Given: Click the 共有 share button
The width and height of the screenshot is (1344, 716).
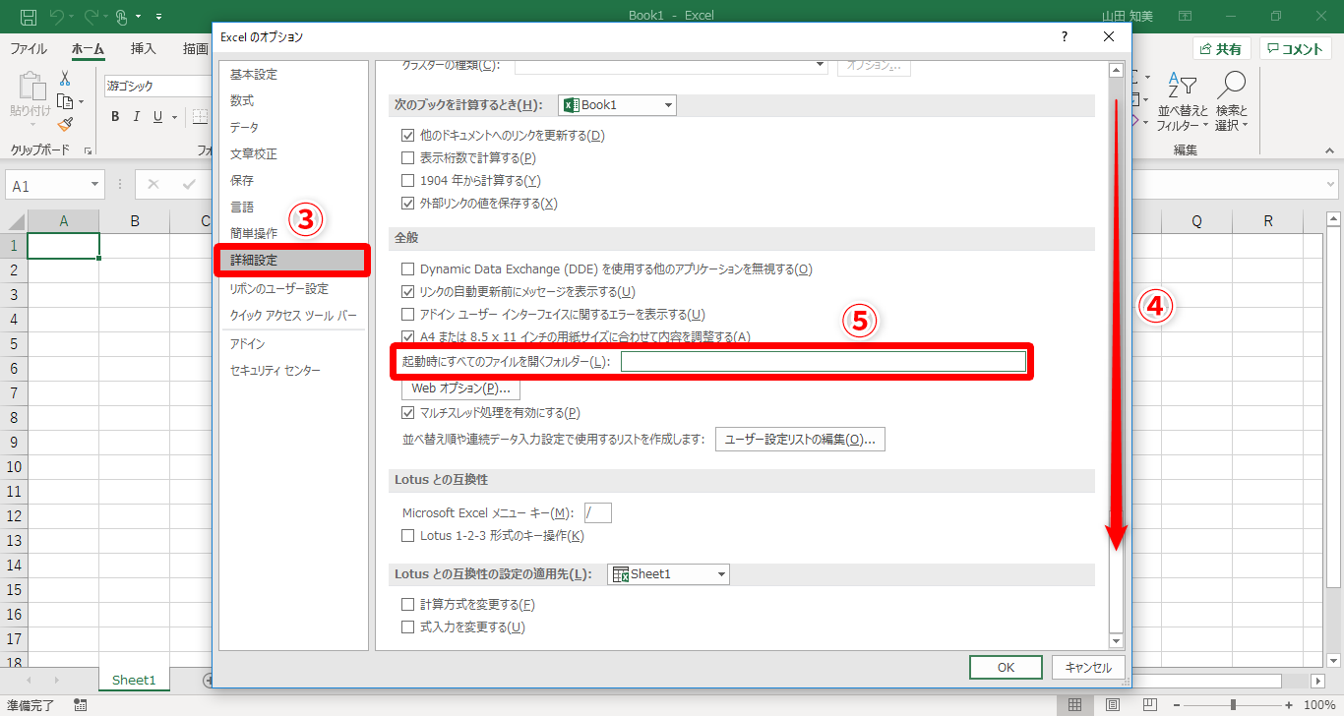Looking at the screenshot, I should pyautogui.click(x=1221, y=49).
